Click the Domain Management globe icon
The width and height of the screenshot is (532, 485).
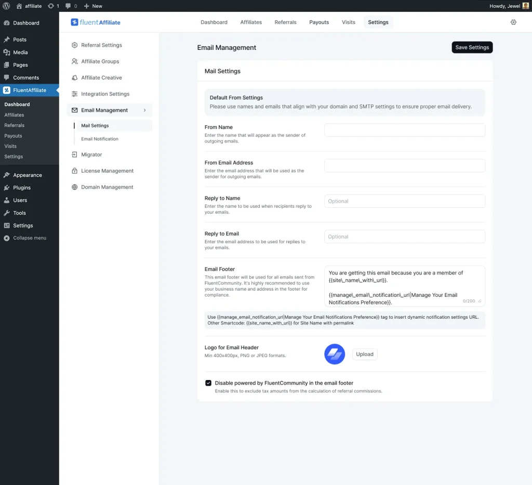[75, 187]
